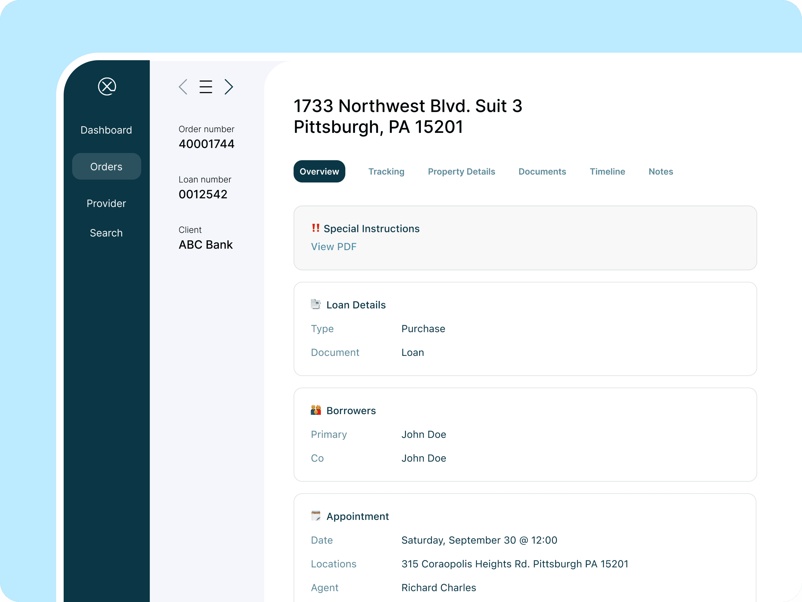Viewport: 802px width, 602px height.
Task: Click the Loan Details document icon
Action: coord(316,304)
